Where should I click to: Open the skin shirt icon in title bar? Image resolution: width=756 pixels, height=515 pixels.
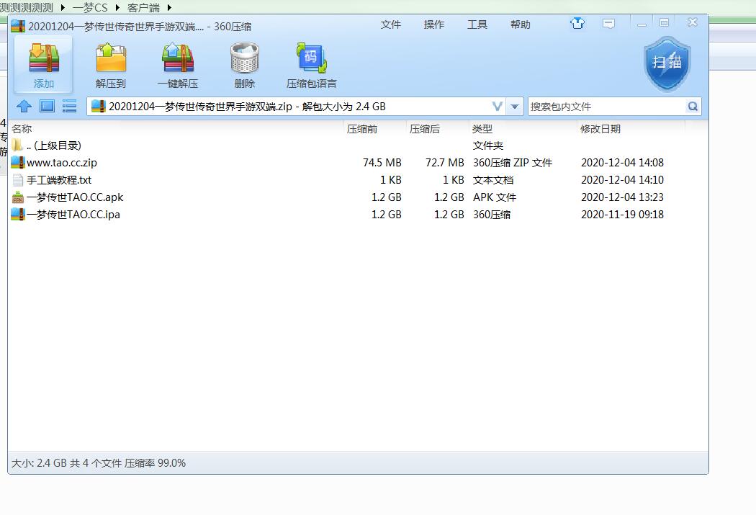[x=577, y=24]
